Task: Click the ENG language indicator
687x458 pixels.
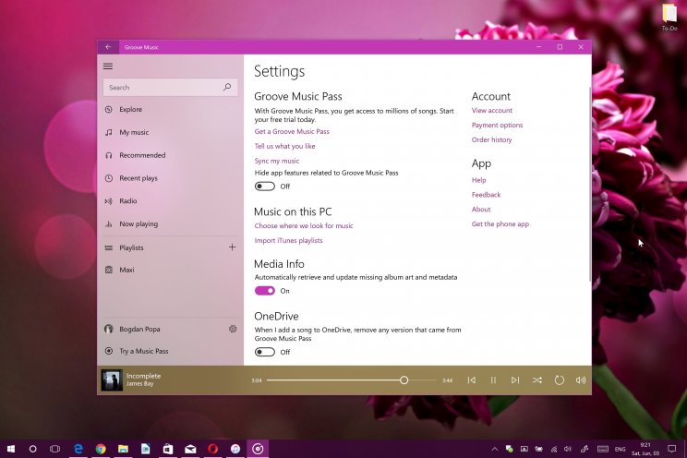Action: [x=620, y=450]
